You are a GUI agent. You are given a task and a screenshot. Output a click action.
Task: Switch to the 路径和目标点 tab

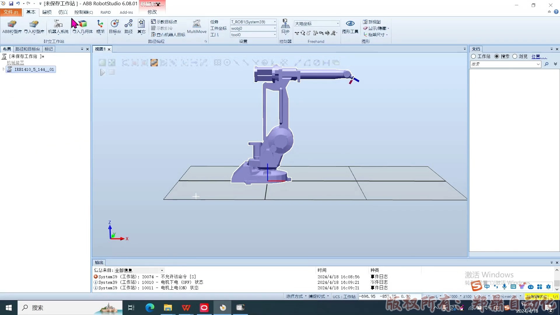pos(27,49)
